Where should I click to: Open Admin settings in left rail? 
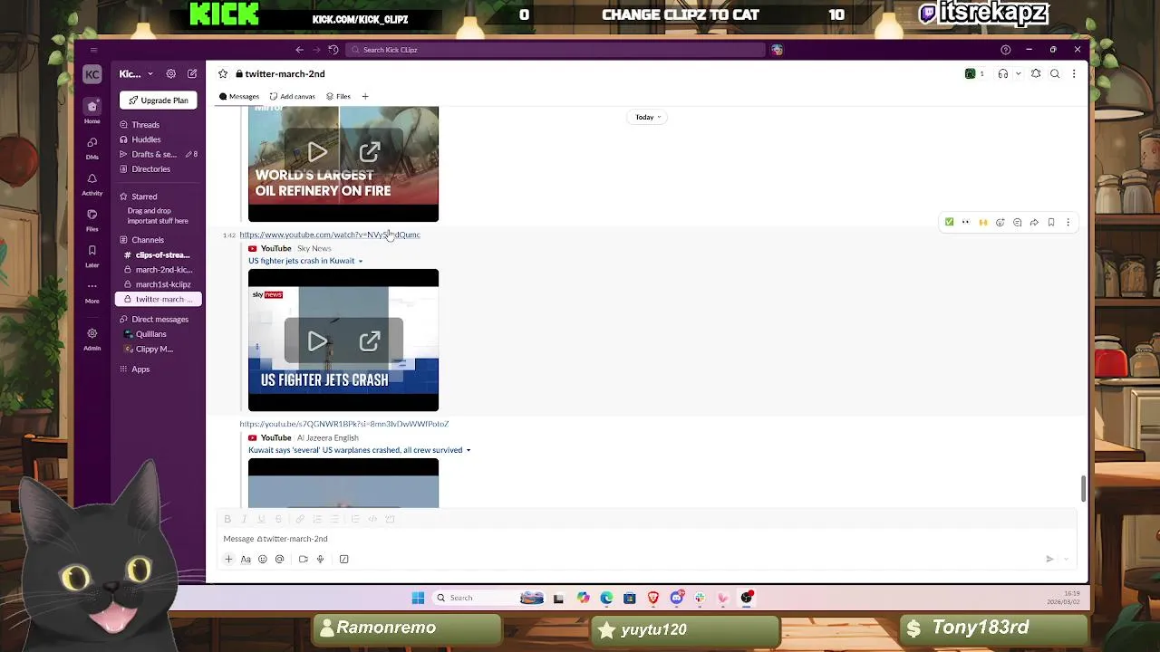pyautogui.click(x=92, y=339)
